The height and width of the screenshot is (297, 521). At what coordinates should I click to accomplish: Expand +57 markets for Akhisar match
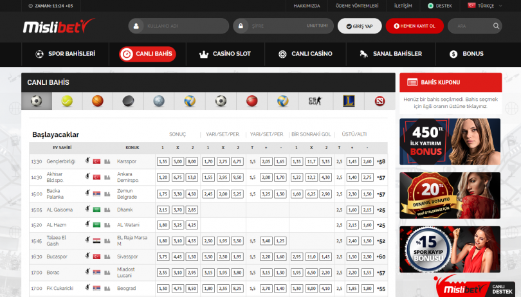click(381, 177)
